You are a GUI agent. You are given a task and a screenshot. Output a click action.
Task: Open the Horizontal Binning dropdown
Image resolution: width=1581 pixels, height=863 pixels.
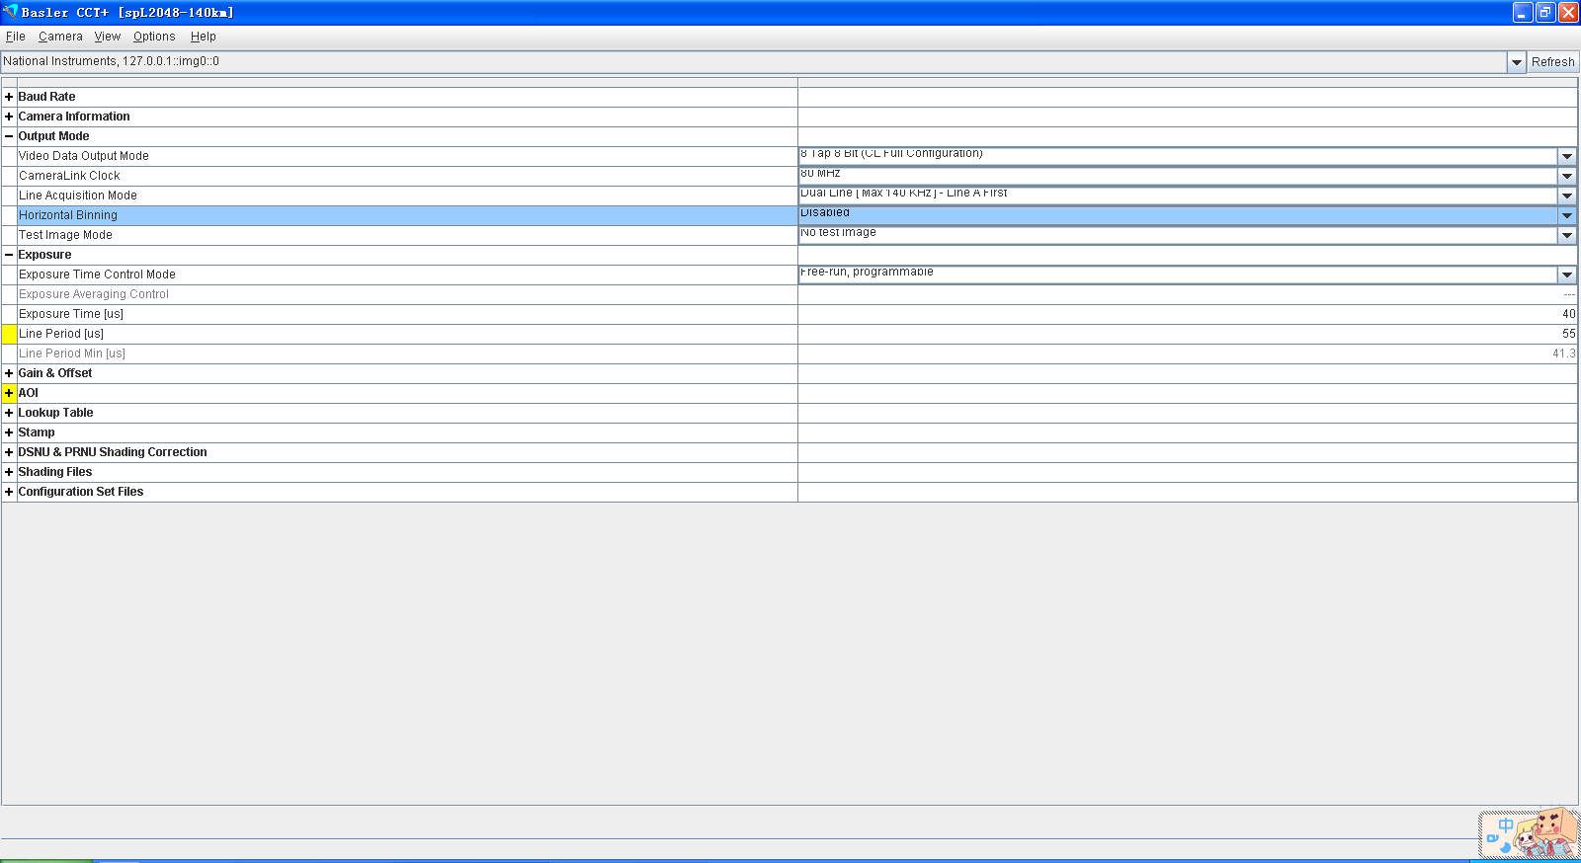pyautogui.click(x=1567, y=215)
